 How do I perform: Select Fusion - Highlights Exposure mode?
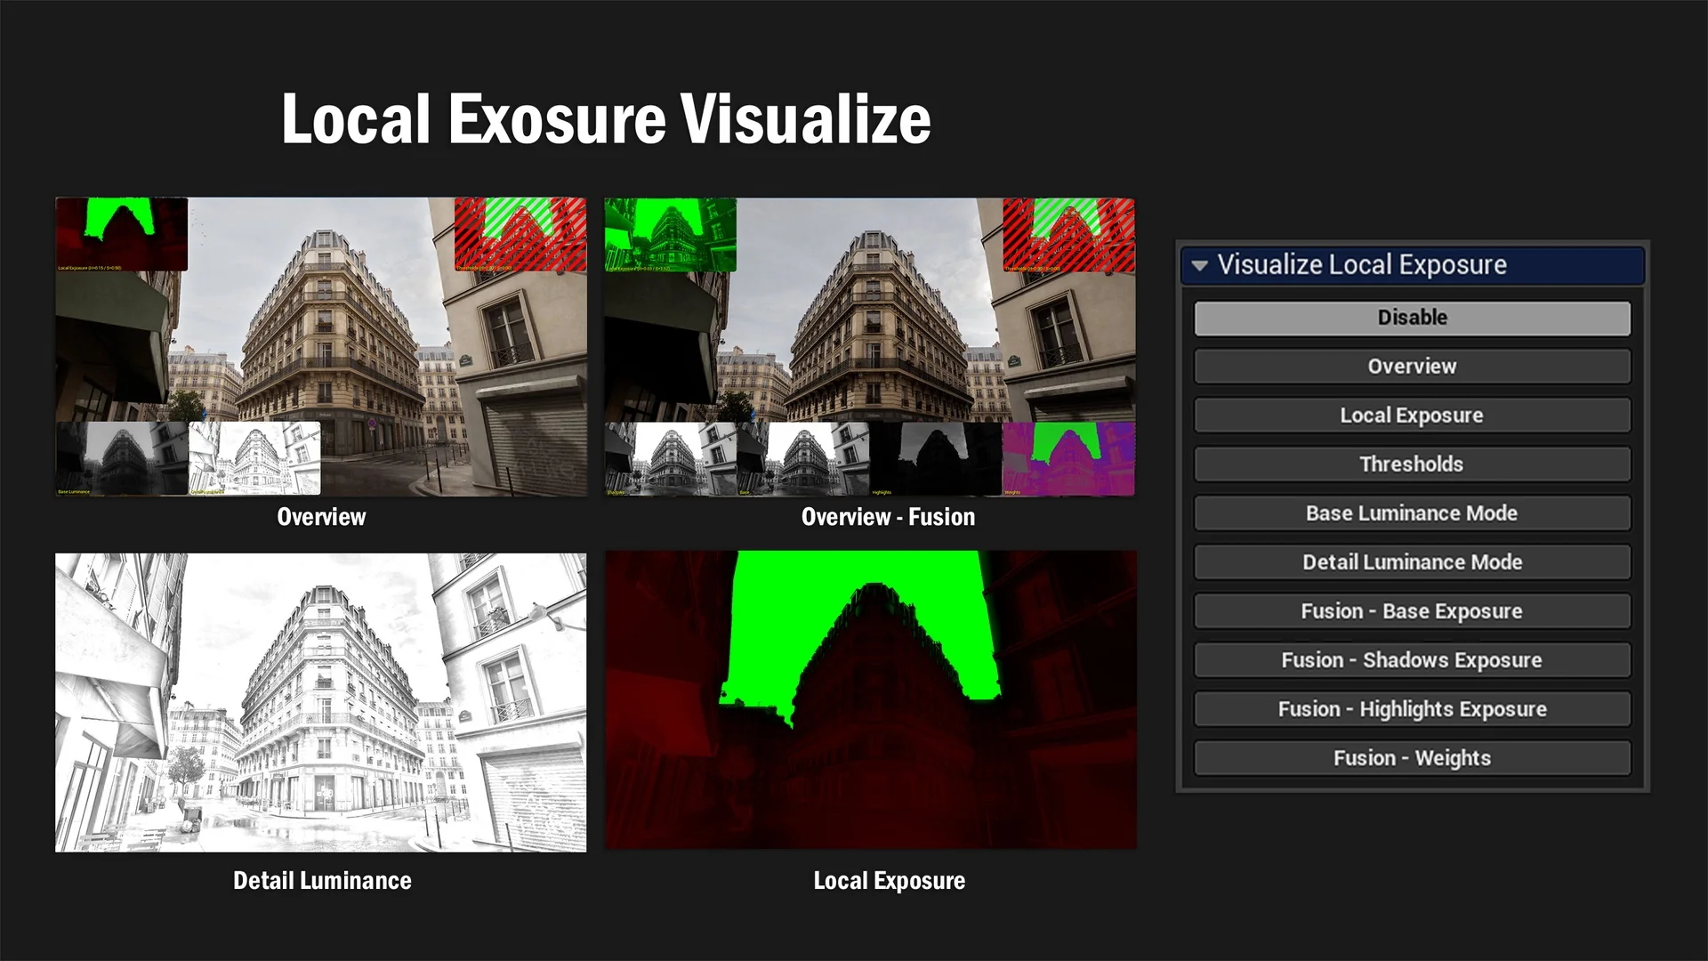coord(1412,709)
